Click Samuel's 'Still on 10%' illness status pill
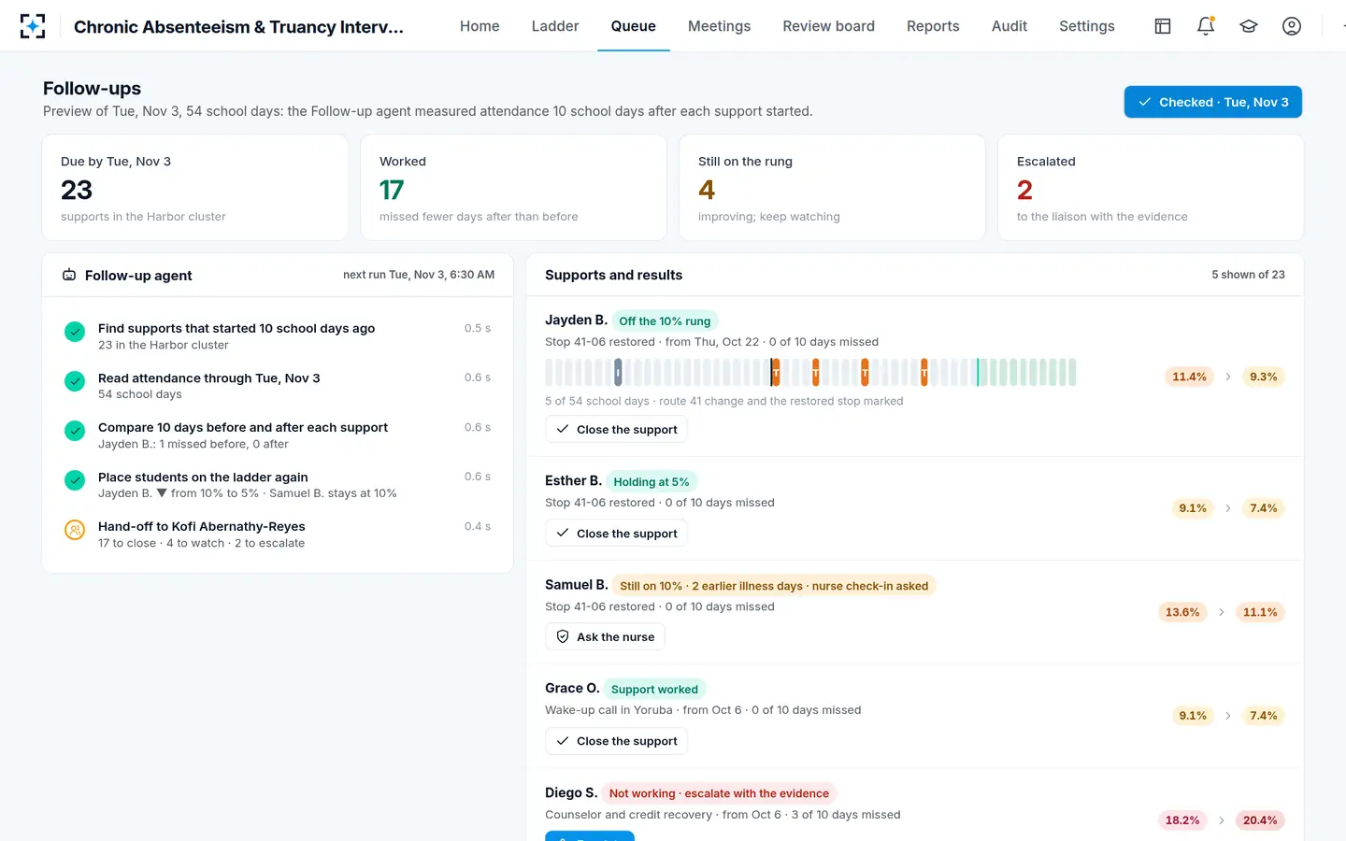1346x841 pixels. tap(774, 586)
